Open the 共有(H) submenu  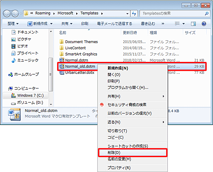132,96
